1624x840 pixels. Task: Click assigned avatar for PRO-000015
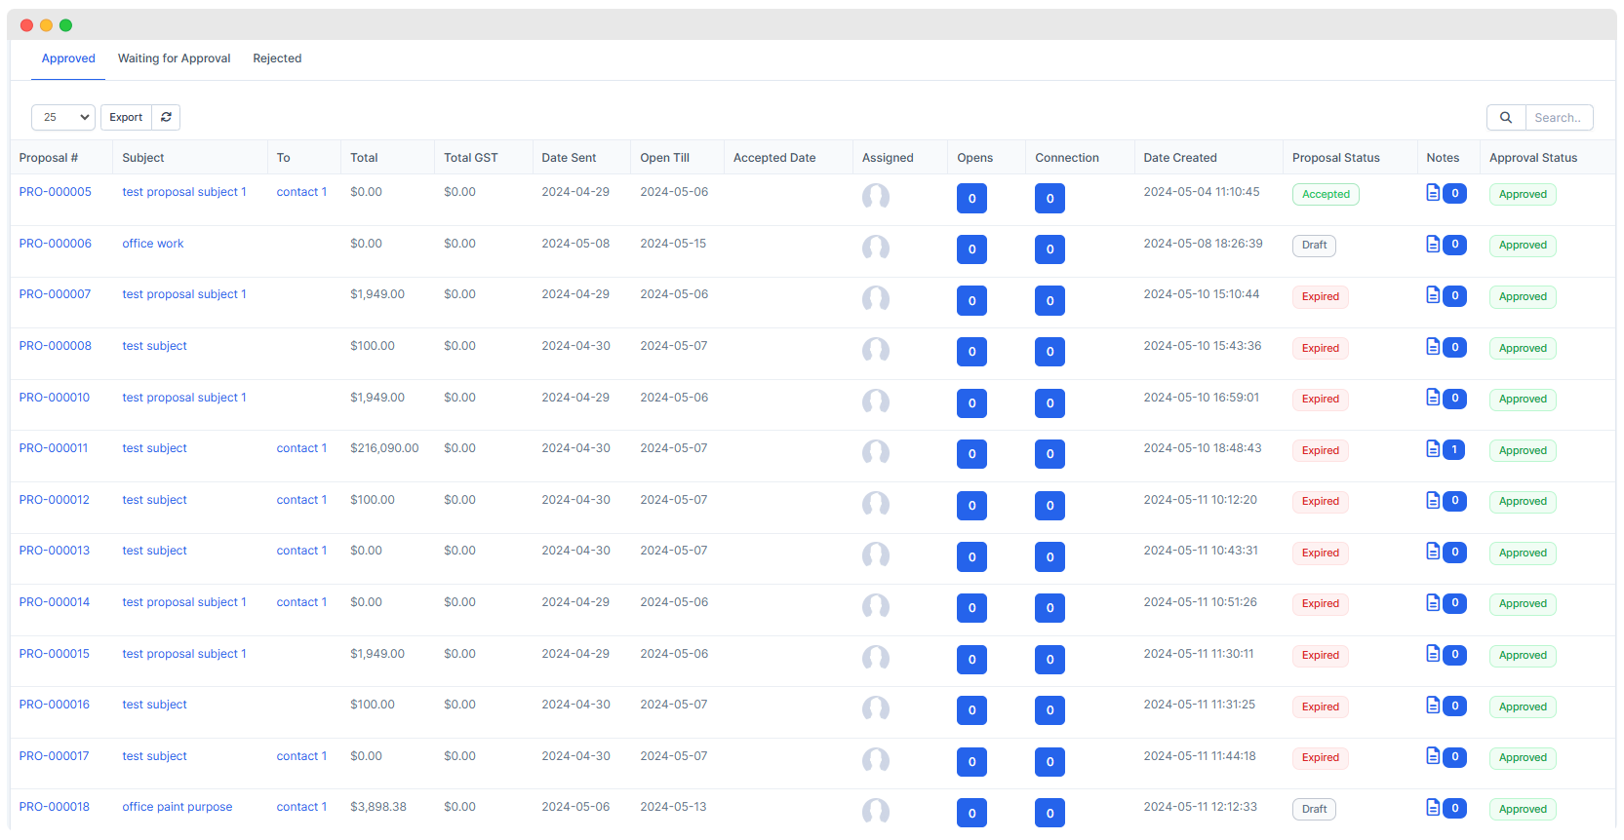point(876,658)
